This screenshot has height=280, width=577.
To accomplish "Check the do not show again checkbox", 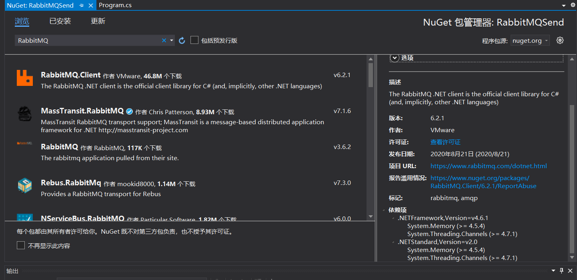I will point(21,245).
